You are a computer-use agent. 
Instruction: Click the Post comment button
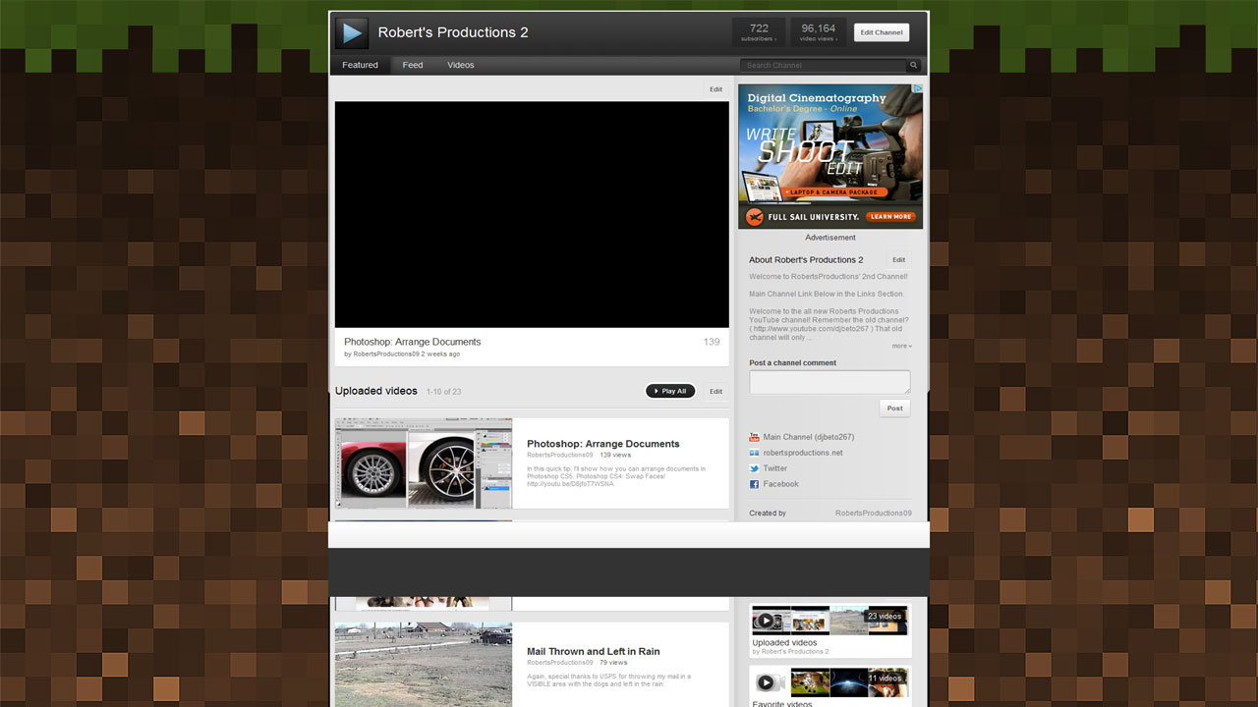pos(894,408)
